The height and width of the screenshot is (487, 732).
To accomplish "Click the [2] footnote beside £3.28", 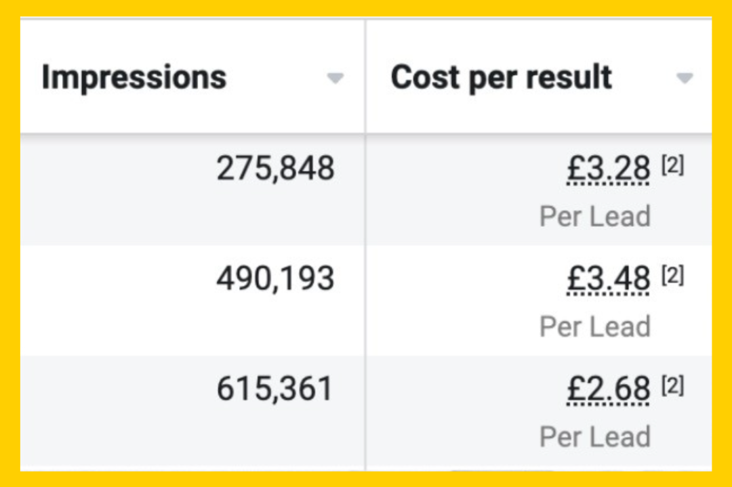I will [x=672, y=166].
